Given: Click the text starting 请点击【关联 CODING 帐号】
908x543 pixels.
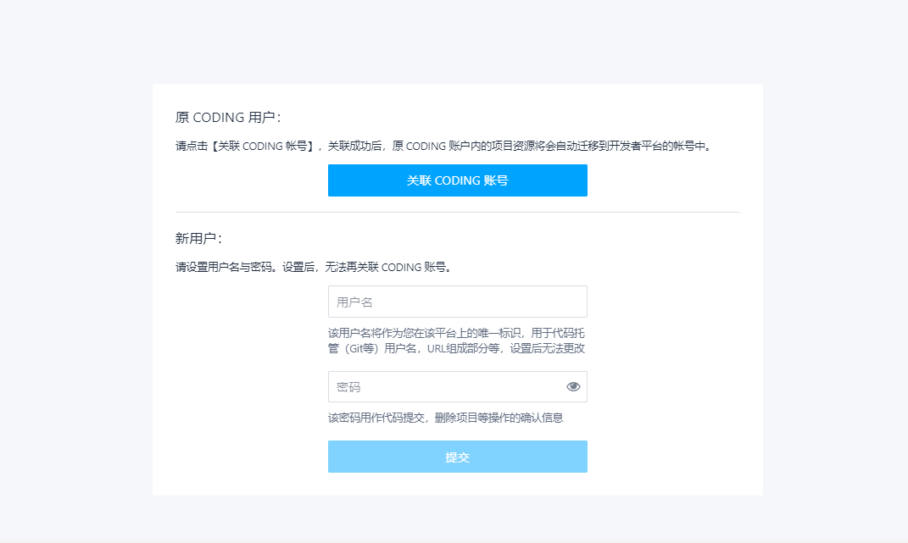Looking at the screenshot, I should pos(443,146).
